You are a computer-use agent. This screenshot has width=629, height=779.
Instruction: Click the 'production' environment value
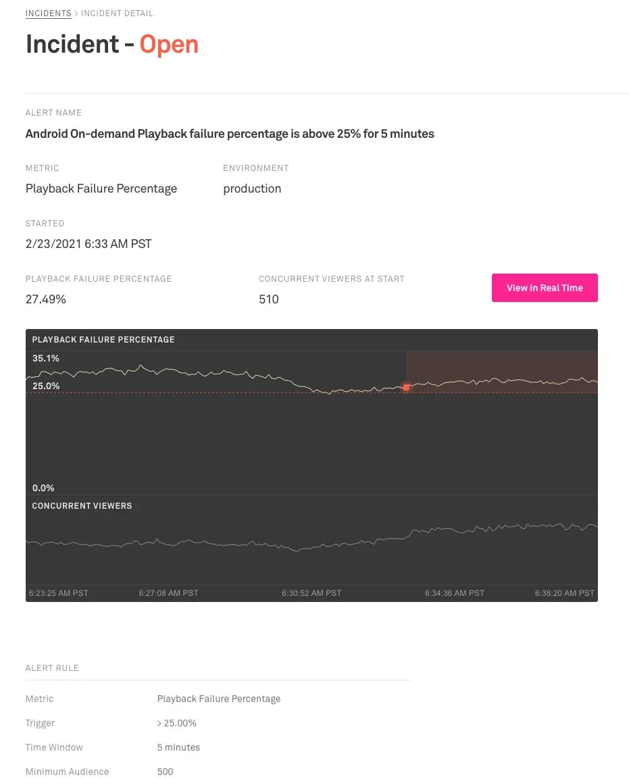[252, 189]
